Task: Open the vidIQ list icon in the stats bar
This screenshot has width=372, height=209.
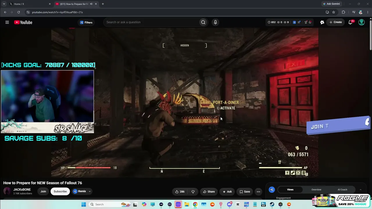Action: [x=299, y=22]
